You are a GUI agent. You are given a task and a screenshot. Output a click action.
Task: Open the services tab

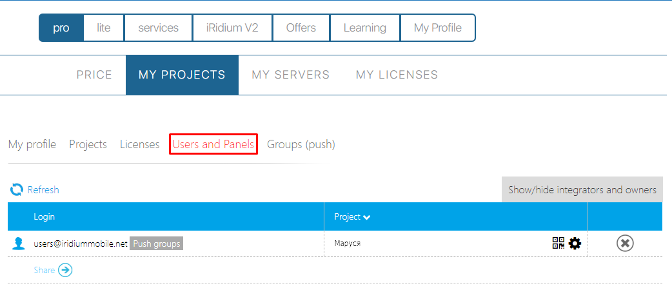[x=158, y=28]
